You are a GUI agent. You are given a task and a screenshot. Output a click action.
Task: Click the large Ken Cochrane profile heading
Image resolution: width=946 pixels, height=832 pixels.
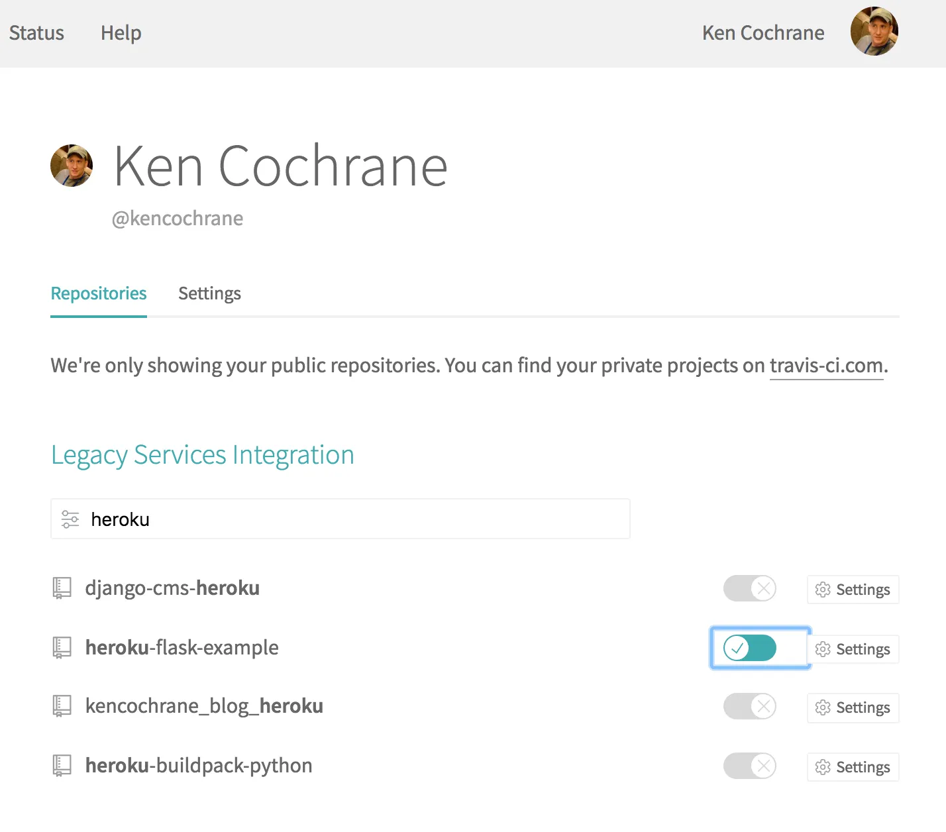(281, 166)
